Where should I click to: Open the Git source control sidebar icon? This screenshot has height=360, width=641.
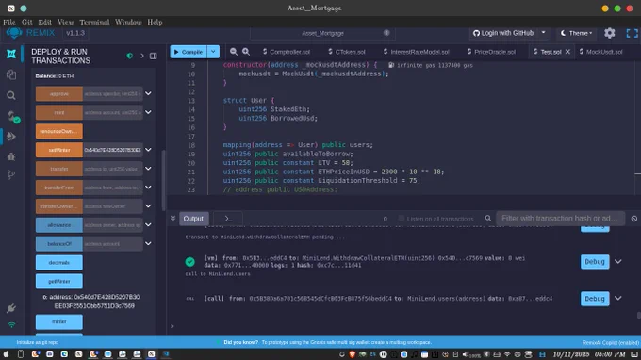(x=11, y=175)
